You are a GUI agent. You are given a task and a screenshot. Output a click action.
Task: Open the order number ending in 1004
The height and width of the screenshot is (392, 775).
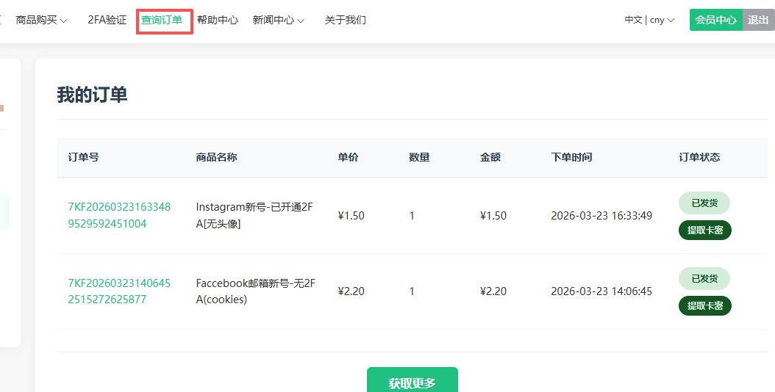[118, 215]
